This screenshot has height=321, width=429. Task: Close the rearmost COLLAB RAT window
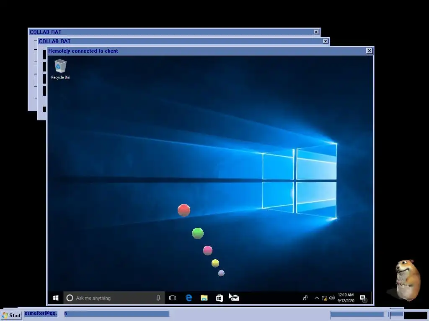pos(316,32)
